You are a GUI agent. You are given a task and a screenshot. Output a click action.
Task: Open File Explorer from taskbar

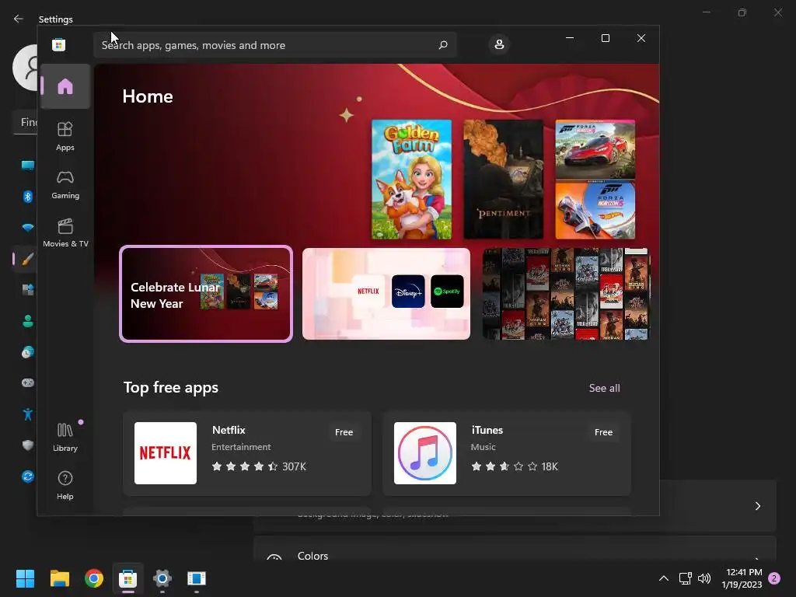(x=59, y=578)
